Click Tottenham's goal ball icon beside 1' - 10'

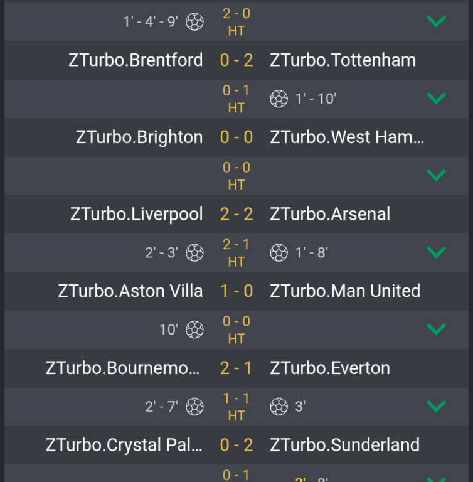[x=279, y=99]
